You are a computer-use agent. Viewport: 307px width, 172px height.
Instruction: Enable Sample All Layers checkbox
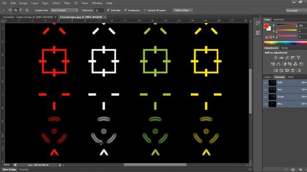pyautogui.click(x=145, y=10)
